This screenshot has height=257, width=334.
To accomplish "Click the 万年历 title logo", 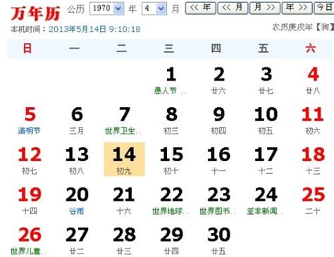I will click(x=35, y=13).
